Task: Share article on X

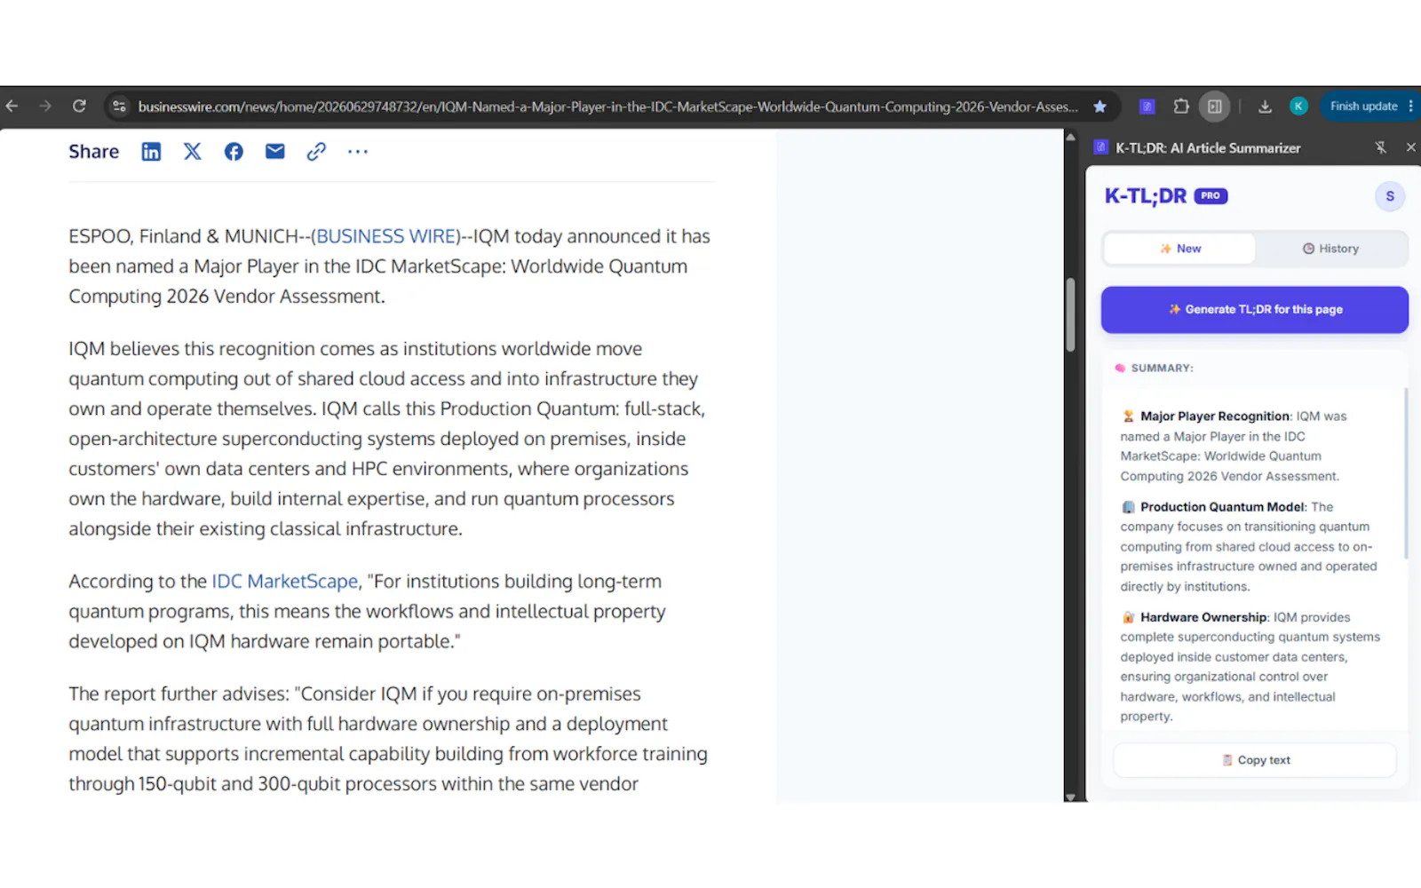Action: tap(193, 152)
